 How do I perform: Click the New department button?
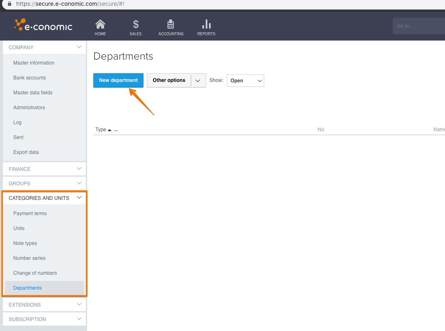(118, 80)
